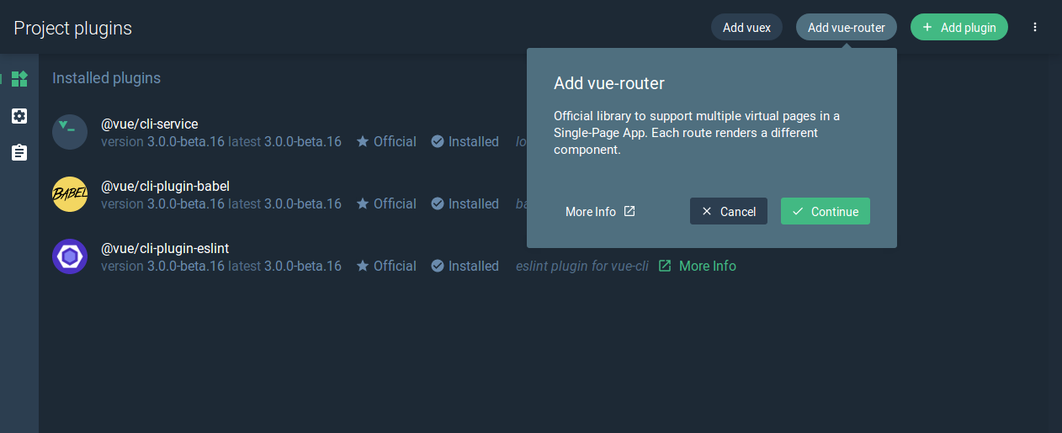The height and width of the screenshot is (433, 1062).
Task: Click the ESLint plugin logo
Action: (70, 256)
